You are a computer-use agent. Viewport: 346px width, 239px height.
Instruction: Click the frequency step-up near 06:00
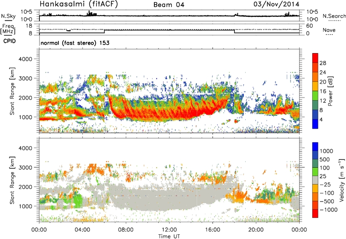(x=104, y=31)
